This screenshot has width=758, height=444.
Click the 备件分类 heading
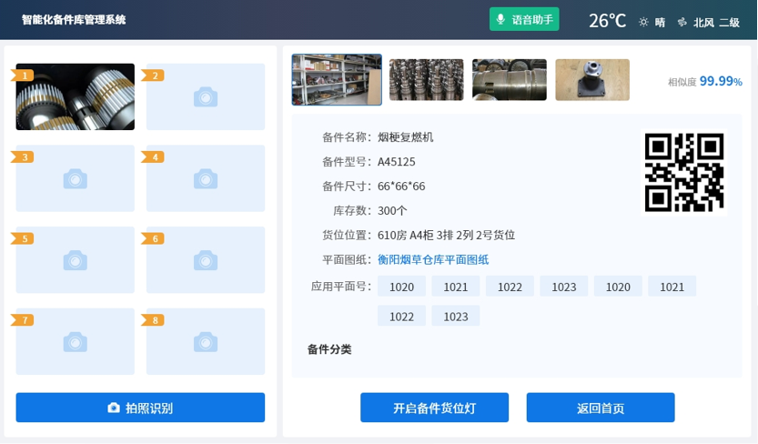(x=329, y=348)
